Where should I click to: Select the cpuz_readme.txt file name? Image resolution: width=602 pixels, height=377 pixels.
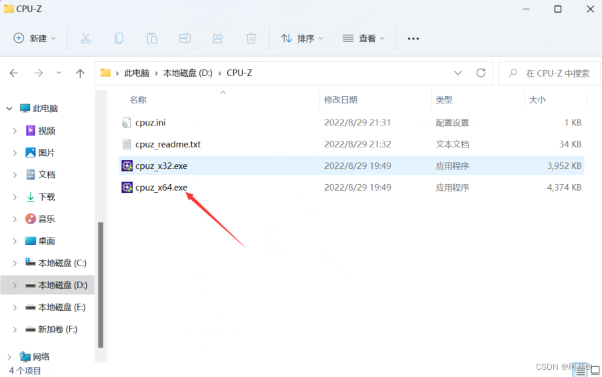168,144
